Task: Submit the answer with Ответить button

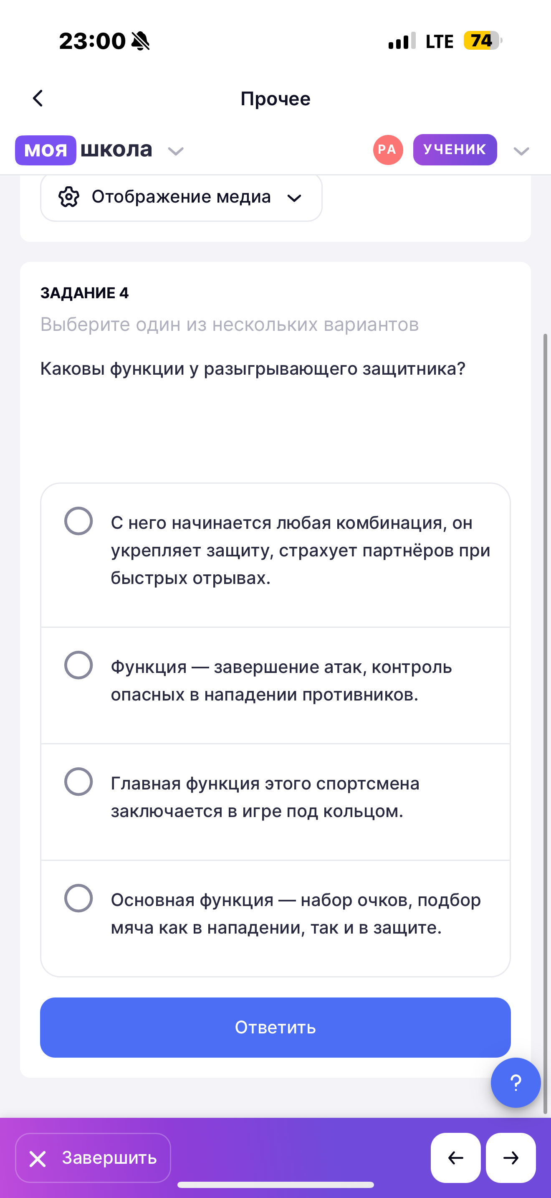Action: (275, 1027)
